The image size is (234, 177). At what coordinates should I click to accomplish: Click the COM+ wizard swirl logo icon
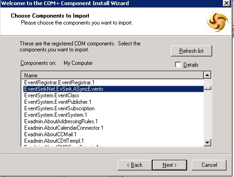[x=217, y=22]
